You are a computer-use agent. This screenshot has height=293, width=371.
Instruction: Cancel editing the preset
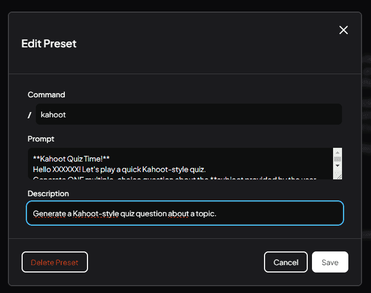[286, 262]
